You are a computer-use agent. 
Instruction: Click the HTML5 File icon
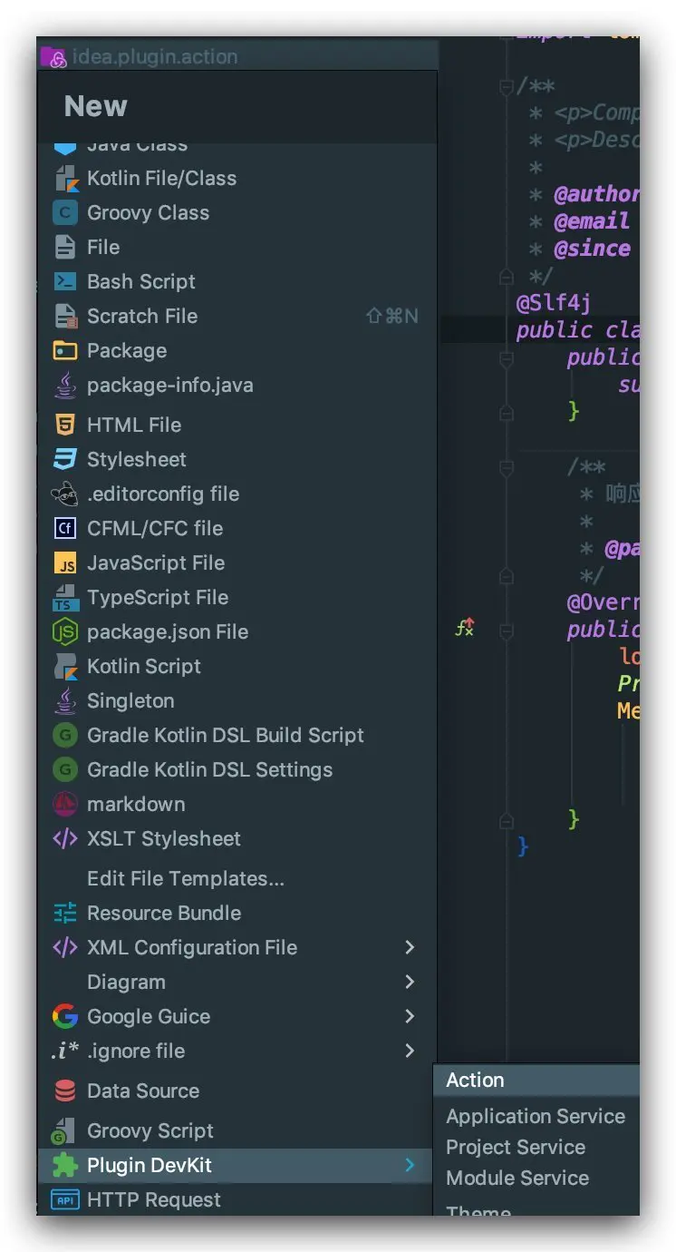(x=65, y=425)
